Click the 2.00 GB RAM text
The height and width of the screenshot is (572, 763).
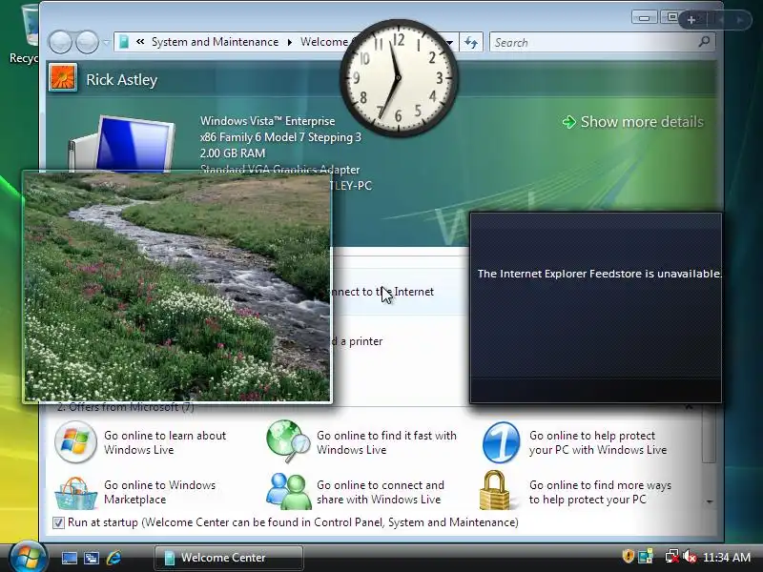[233, 153]
